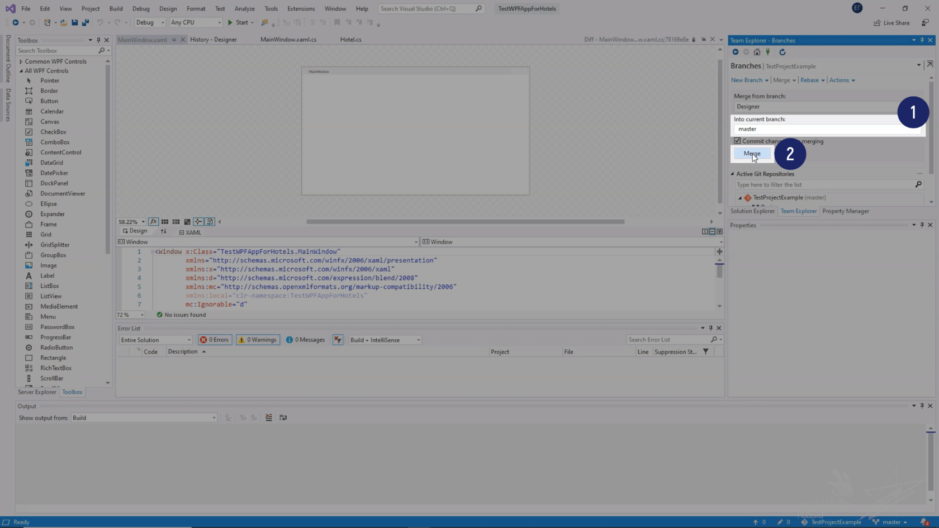Click the Live Share button
The image size is (939, 528).
(891, 23)
